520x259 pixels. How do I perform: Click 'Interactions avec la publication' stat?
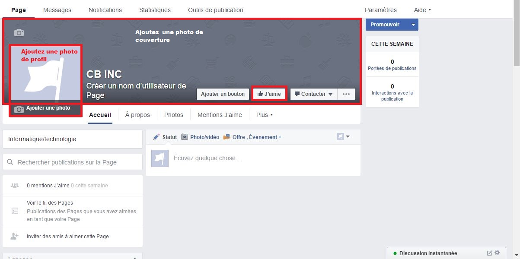[x=392, y=92]
